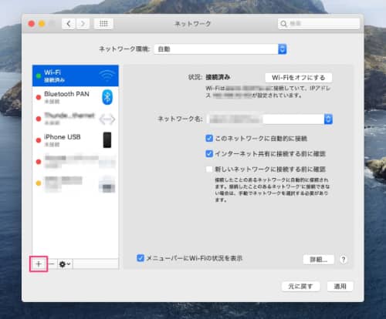Toggle ask before joining internet sharing checkbox
This screenshot has width=386, height=319.
pyautogui.click(x=209, y=153)
